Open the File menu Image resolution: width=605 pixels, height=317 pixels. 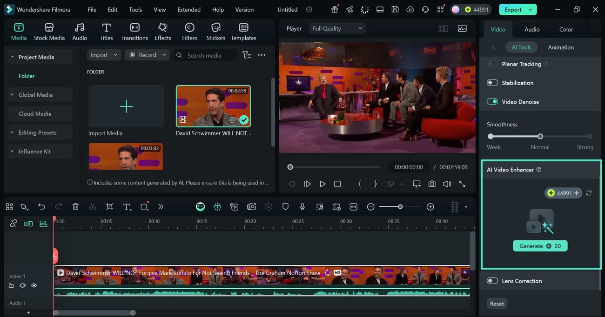(x=92, y=9)
